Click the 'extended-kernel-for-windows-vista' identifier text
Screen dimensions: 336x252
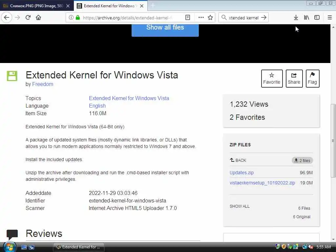128,200
